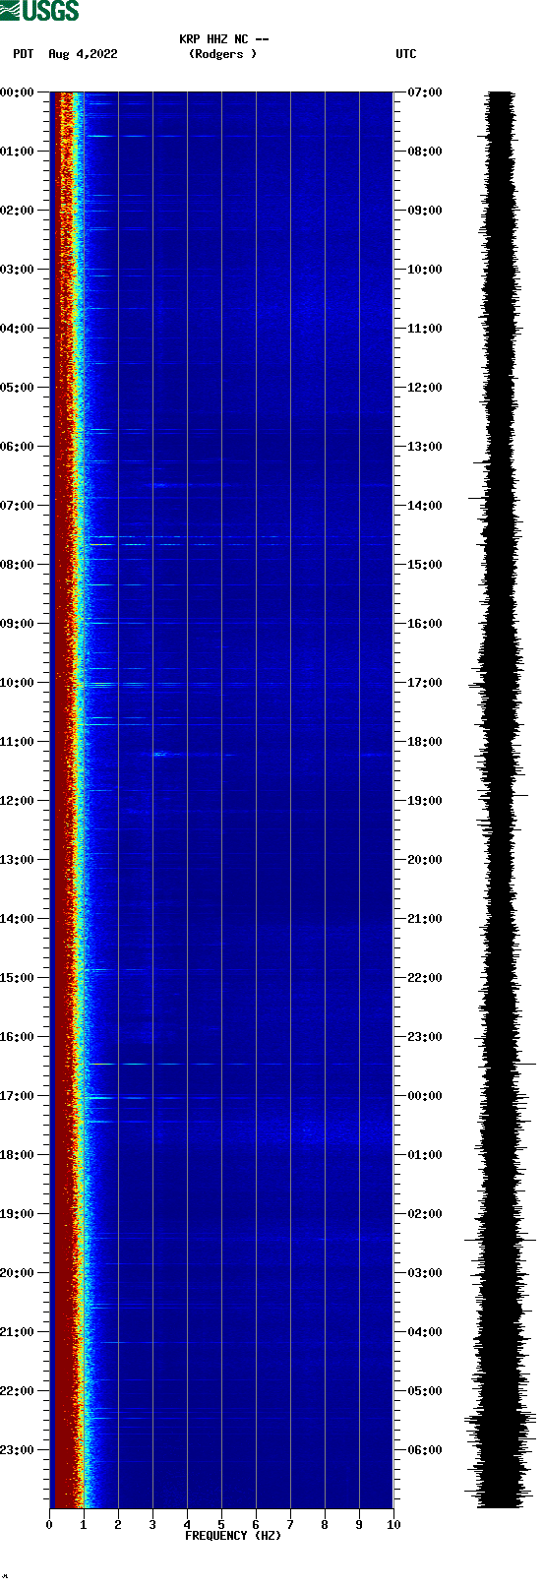
Task: Click the 15:00 UTC time label
Action: pyautogui.click(x=425, y=565)
